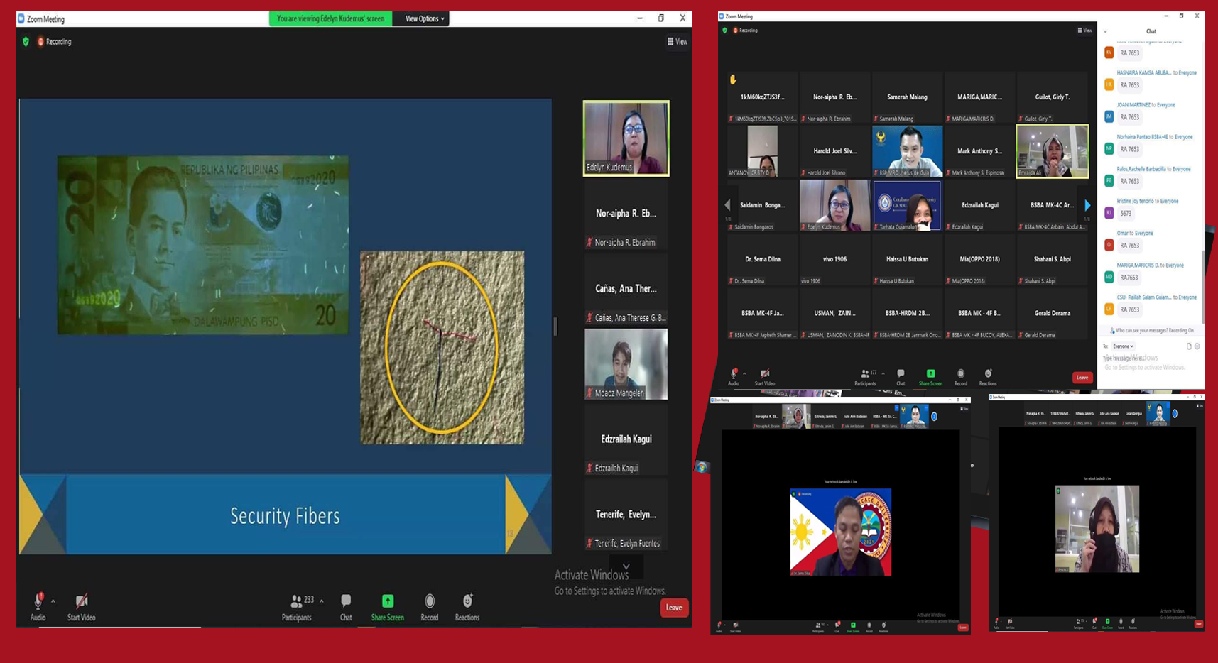The height and width of the screenshot is (663, 1218).
Task: Unmute Audio in the Security Fibers window
Action: click(38, 607)
